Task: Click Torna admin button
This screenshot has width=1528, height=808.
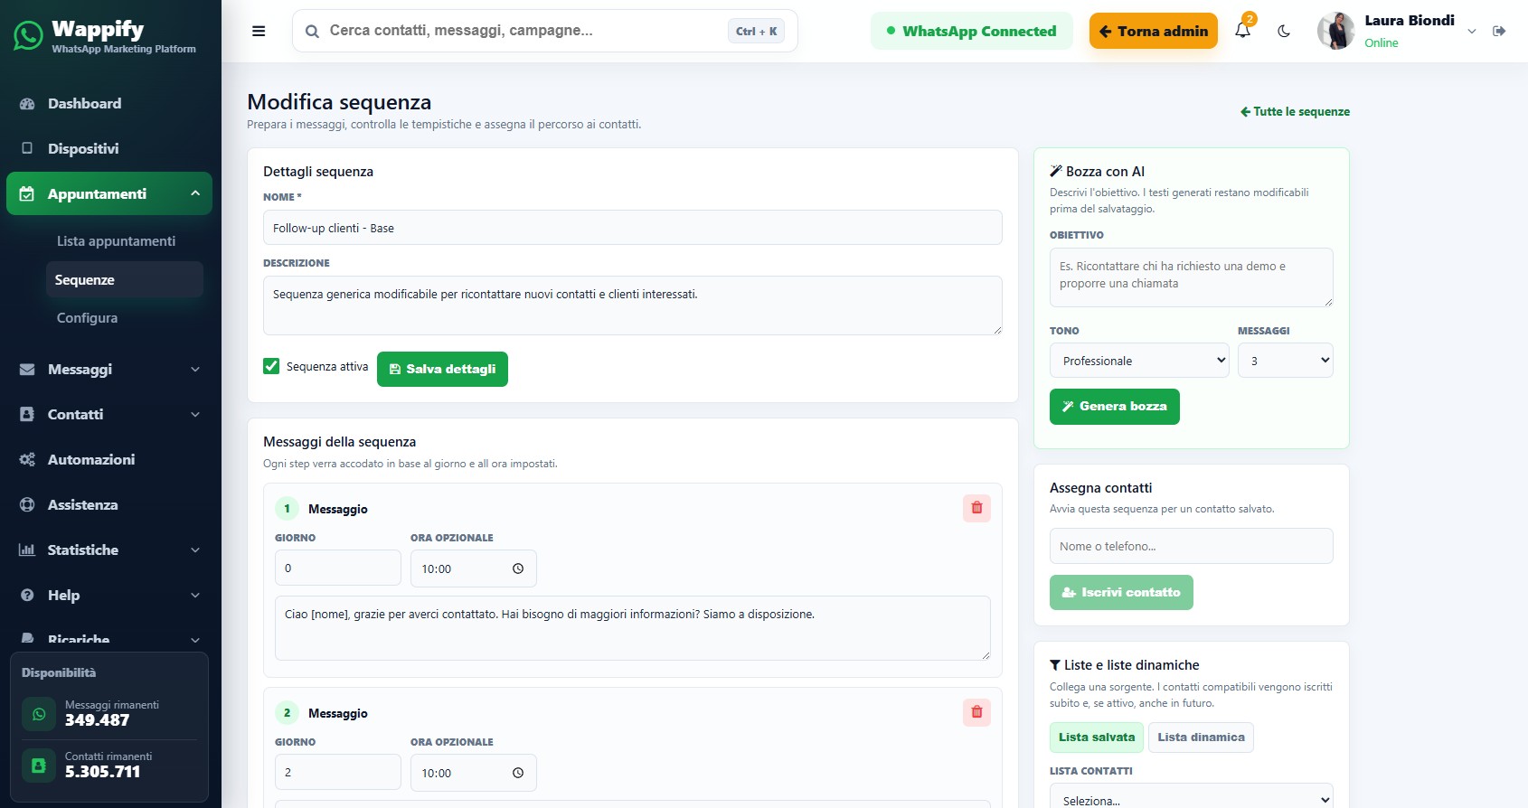Action: click(x=1154, y=31)
